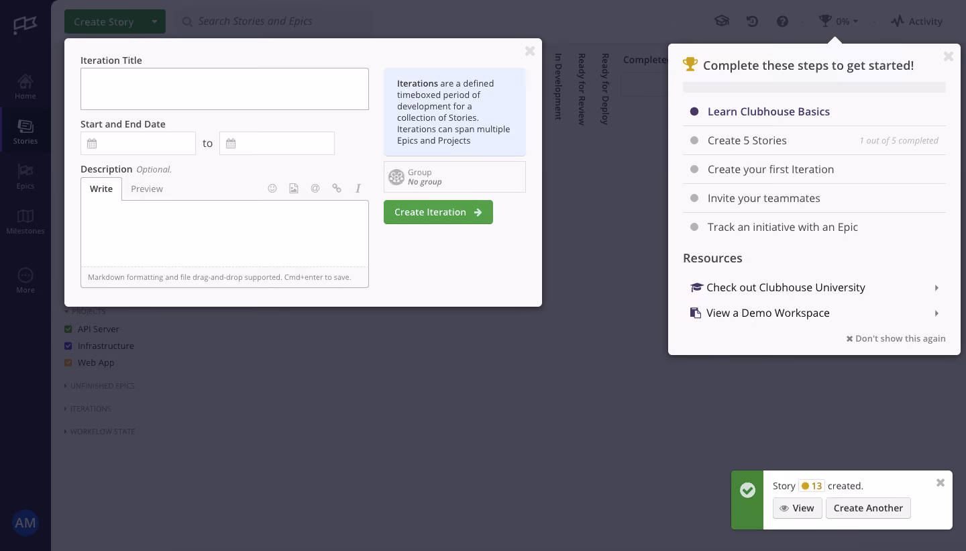The height and width of the screenshot is (551, 966).
Task: Click the insert link icon in editor
Action: tap(337, 189)
